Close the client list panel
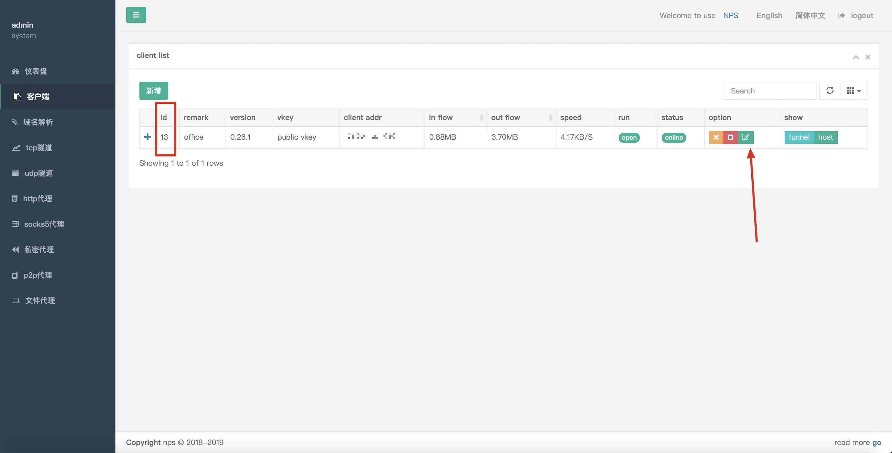The height and width of the screenshot is (453, 892). coord(868,57)
